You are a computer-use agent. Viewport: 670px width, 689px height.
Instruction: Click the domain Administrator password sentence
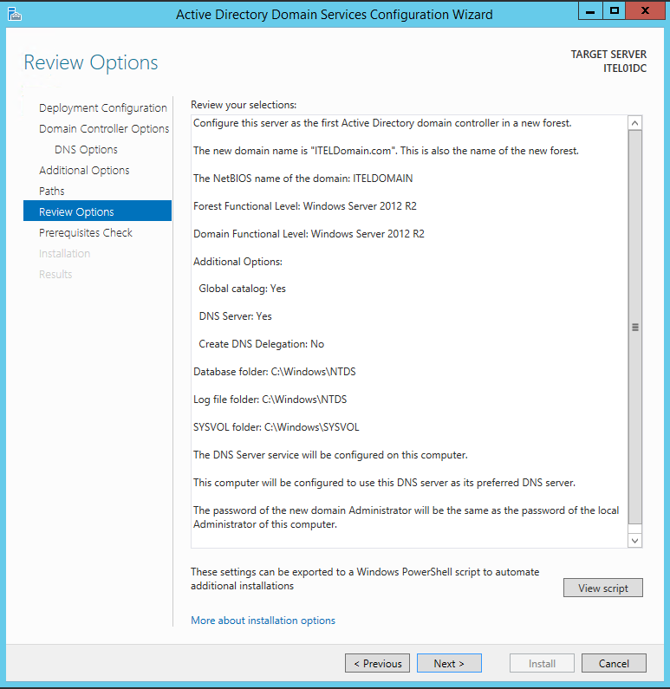406,517
